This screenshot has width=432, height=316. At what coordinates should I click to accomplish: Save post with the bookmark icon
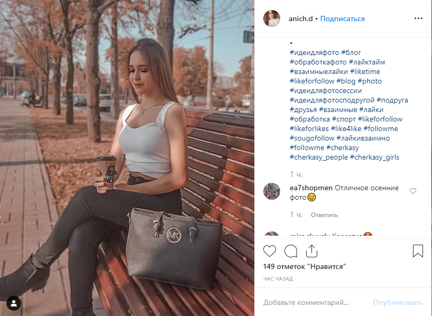click(418, 251)
